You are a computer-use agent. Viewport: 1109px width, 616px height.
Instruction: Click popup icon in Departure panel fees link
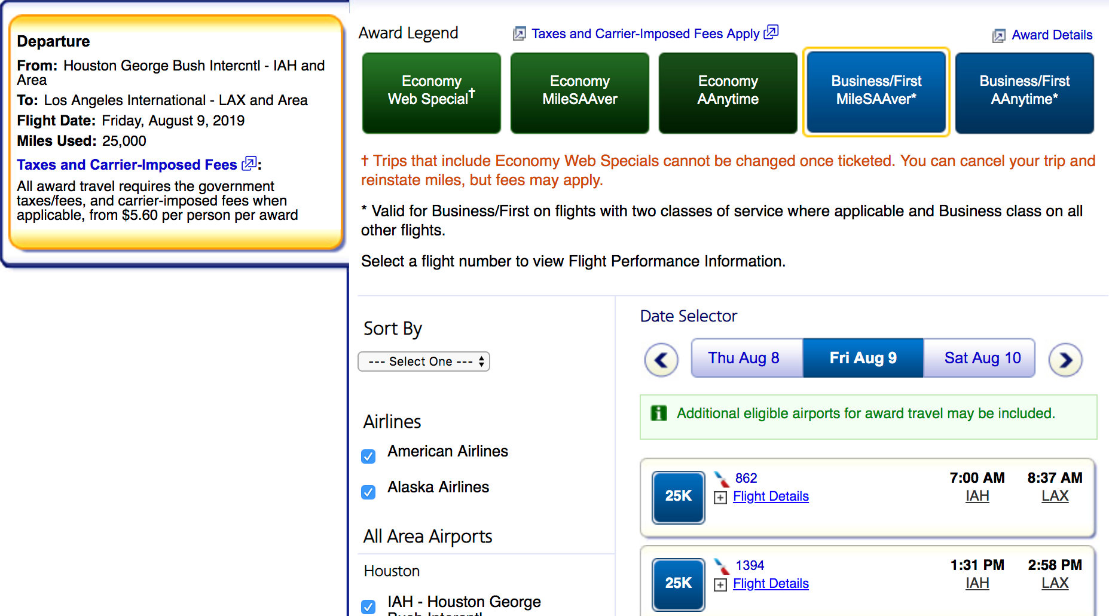click(x=249, y=163)
